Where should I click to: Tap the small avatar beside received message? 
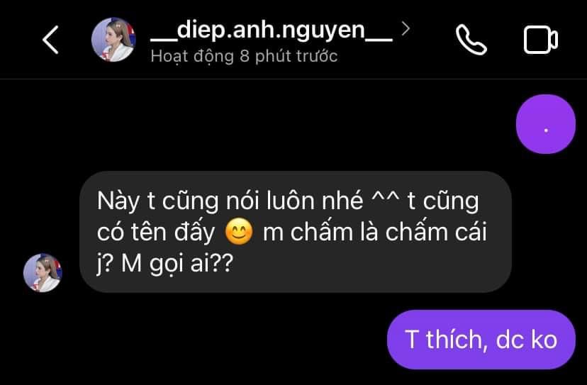[43, 273]
